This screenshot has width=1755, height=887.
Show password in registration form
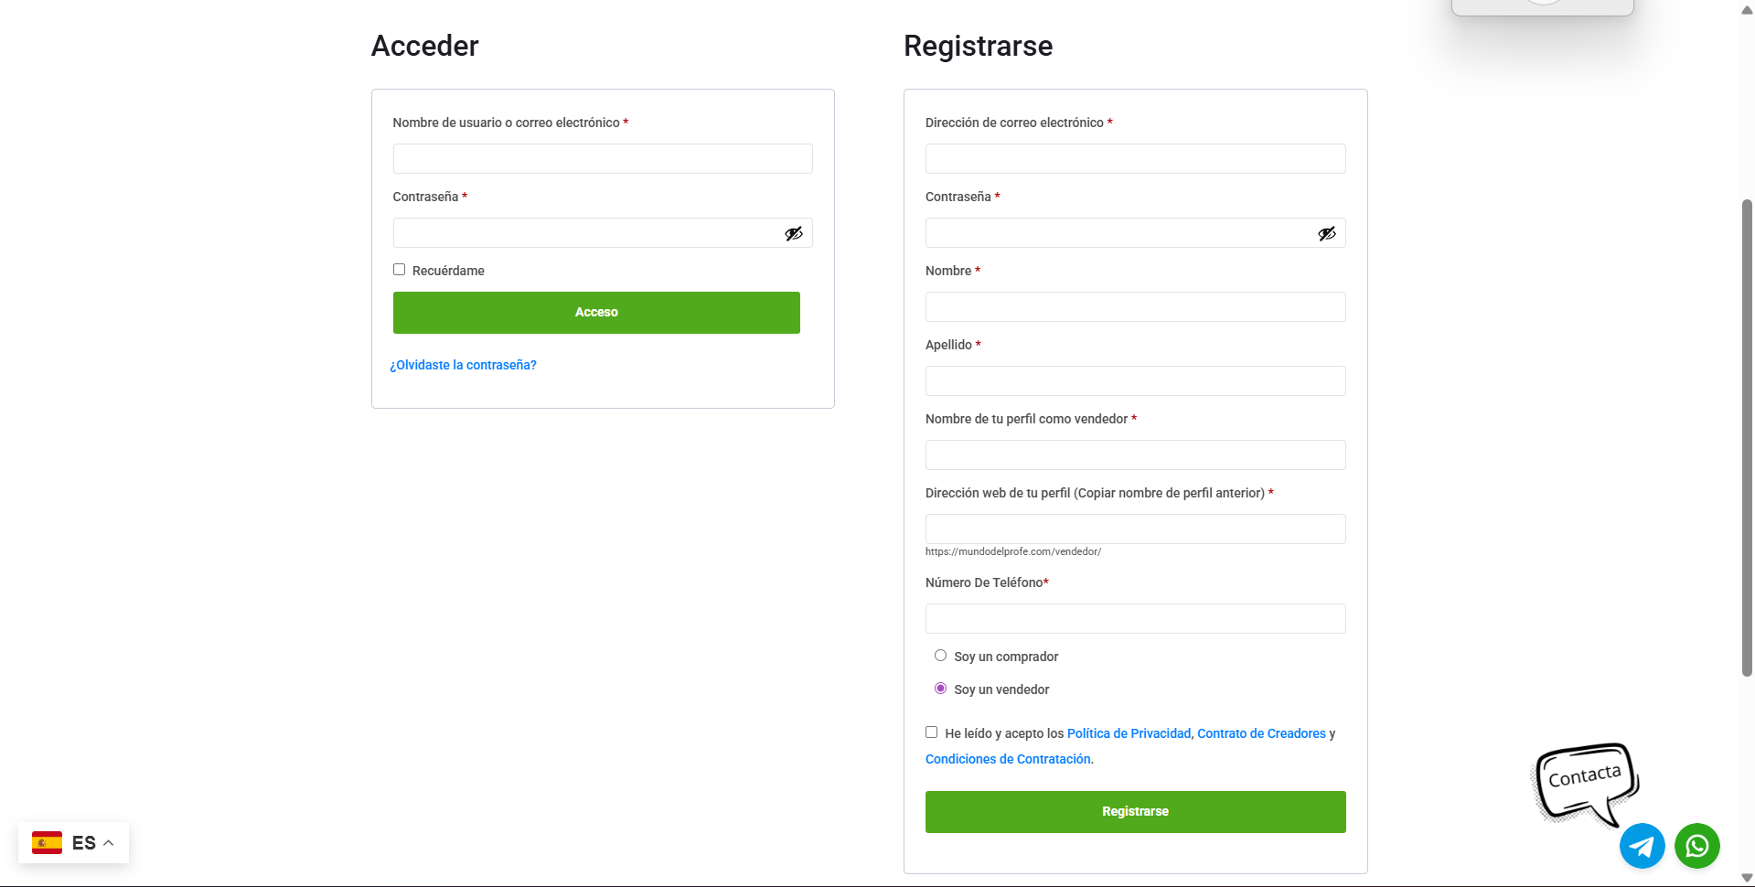pos(1326,233)
